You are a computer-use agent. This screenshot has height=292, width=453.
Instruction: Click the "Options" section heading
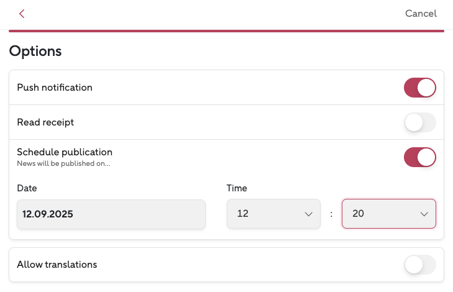[35, 51]
